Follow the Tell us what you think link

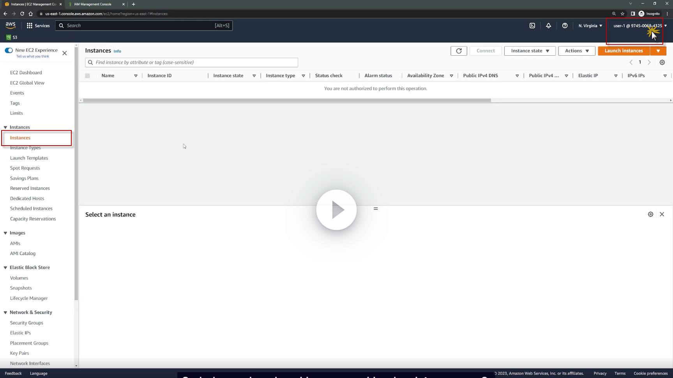click(x=33, y=56)
